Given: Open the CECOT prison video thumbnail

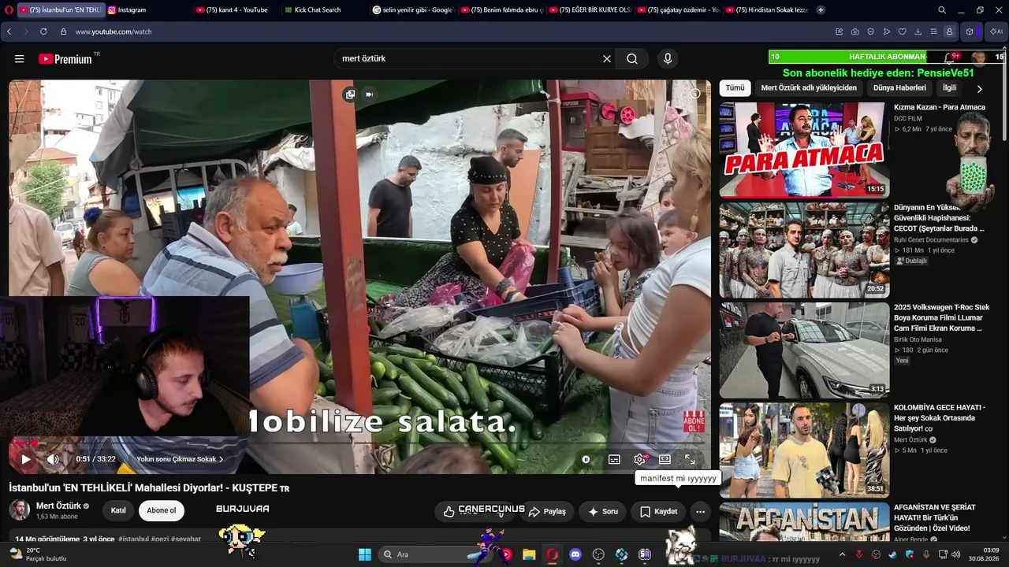Looking at the screenshot, I should (804, 250).
